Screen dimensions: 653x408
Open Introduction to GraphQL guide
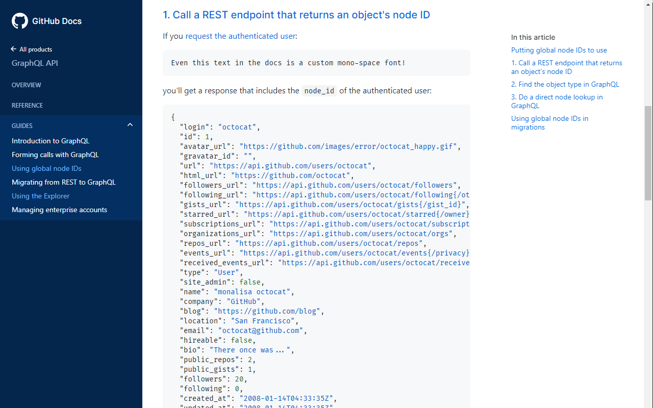pyautogui.click(x=51, y=141)
